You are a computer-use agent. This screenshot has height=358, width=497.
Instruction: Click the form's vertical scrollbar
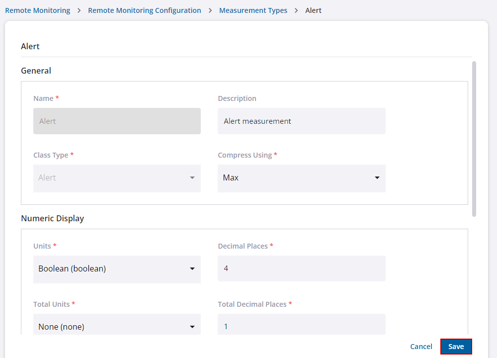point(474,139)
